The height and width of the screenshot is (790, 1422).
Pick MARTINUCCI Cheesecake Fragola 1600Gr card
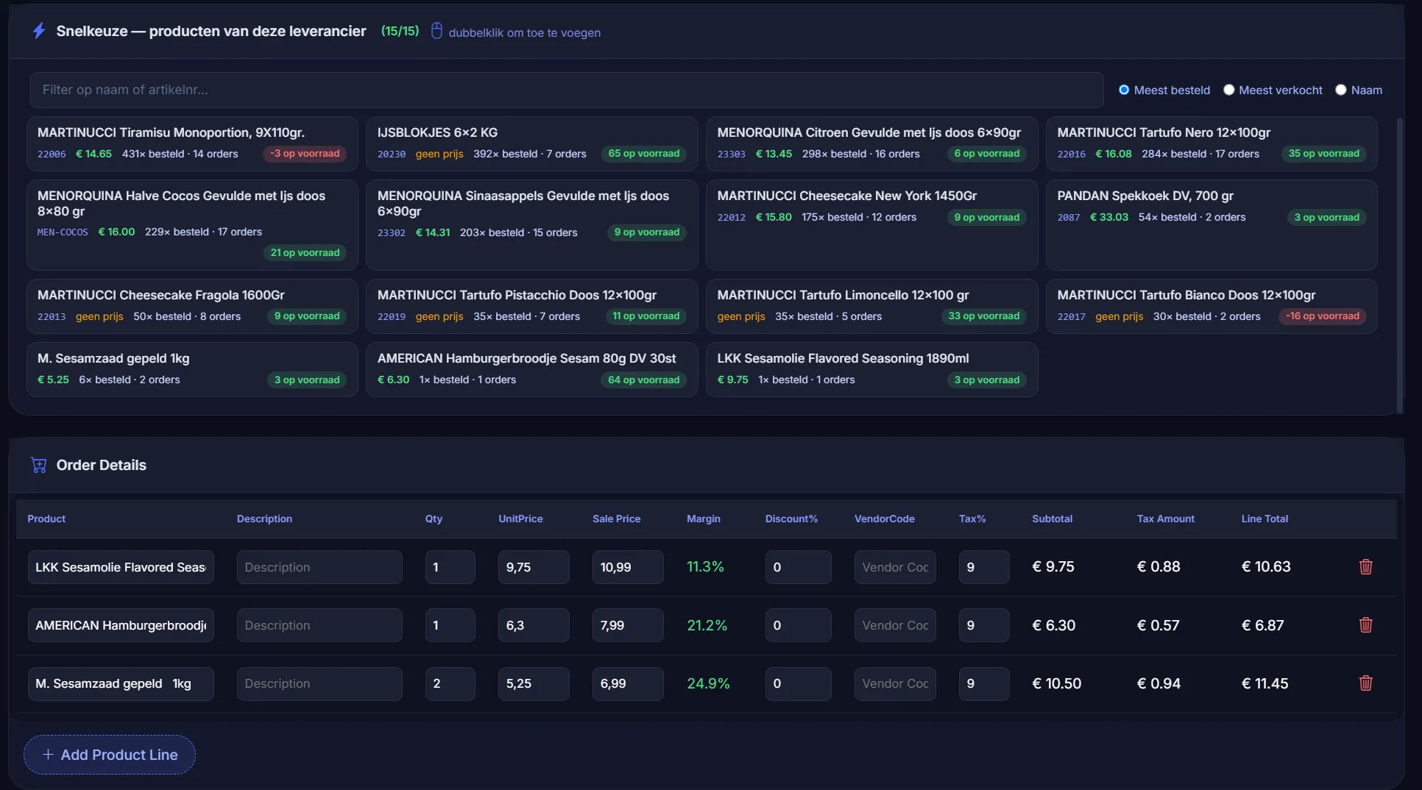[x=192, y=306]
